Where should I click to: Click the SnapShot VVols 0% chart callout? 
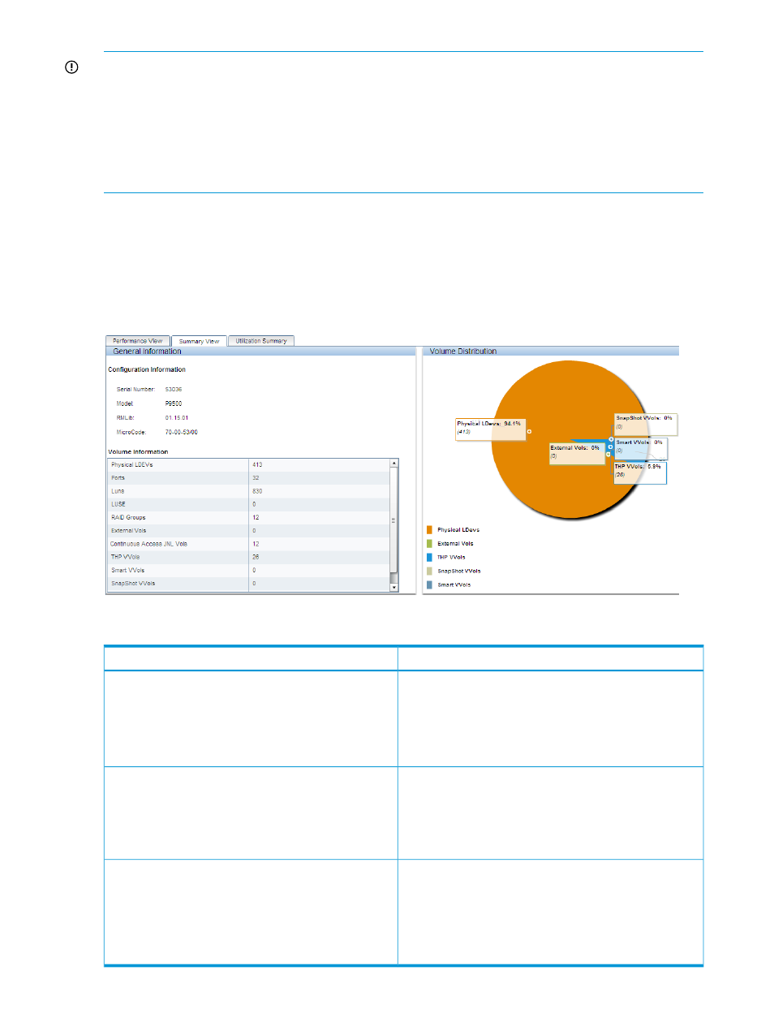(x=645, y=425)
